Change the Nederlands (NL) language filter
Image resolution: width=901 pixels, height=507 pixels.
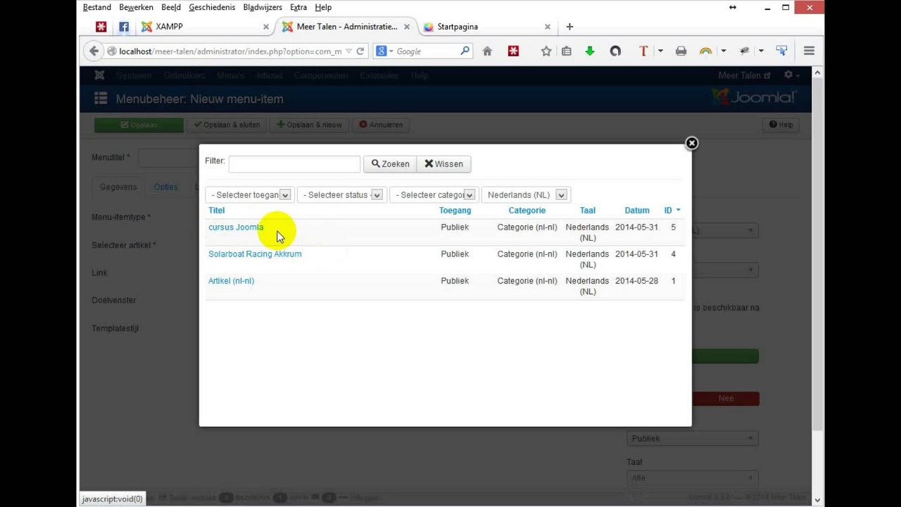coord(525,195)
